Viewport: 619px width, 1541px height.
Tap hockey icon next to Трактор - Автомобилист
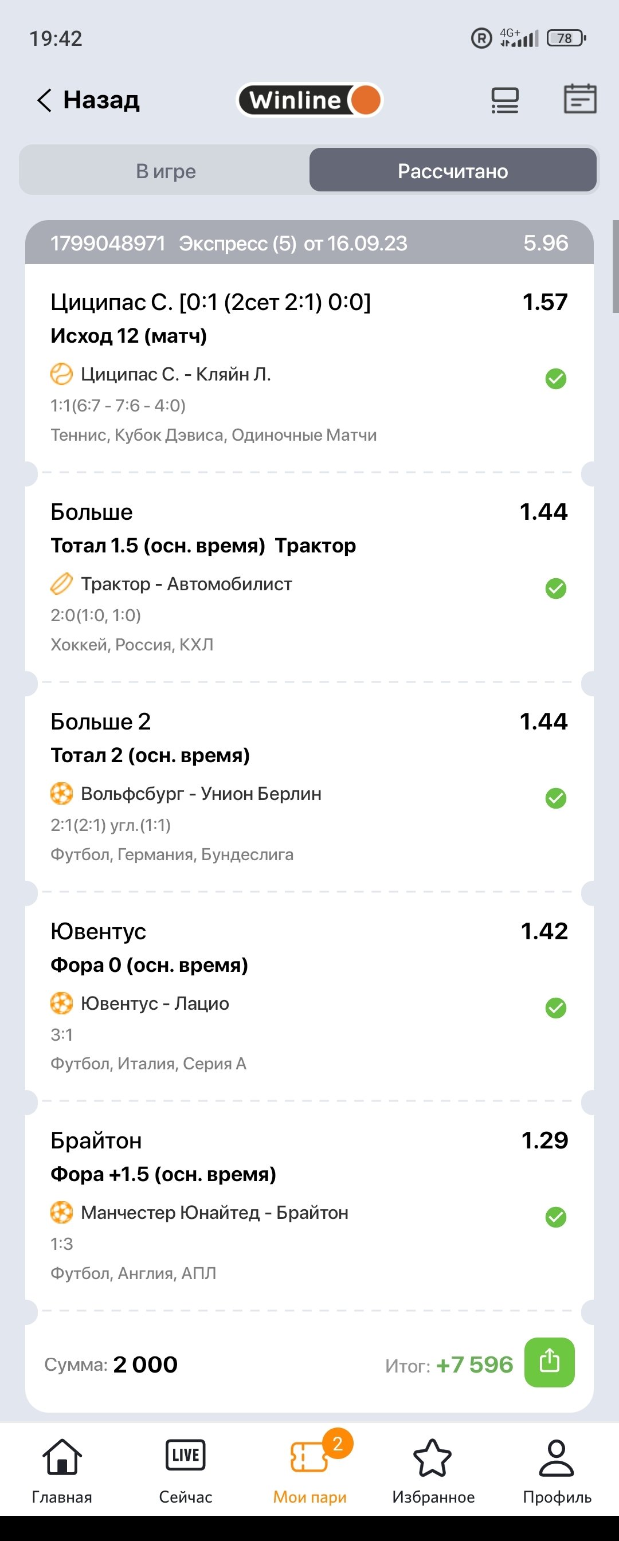(61, 584)
